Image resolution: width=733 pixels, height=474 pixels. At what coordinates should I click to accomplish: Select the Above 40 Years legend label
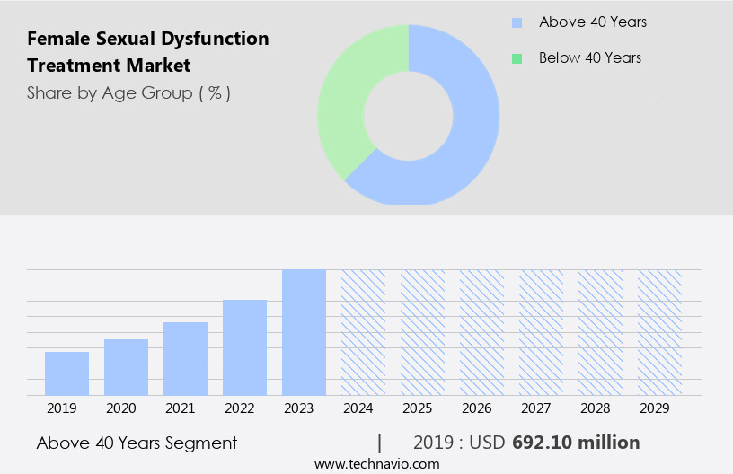click(592, 22)
